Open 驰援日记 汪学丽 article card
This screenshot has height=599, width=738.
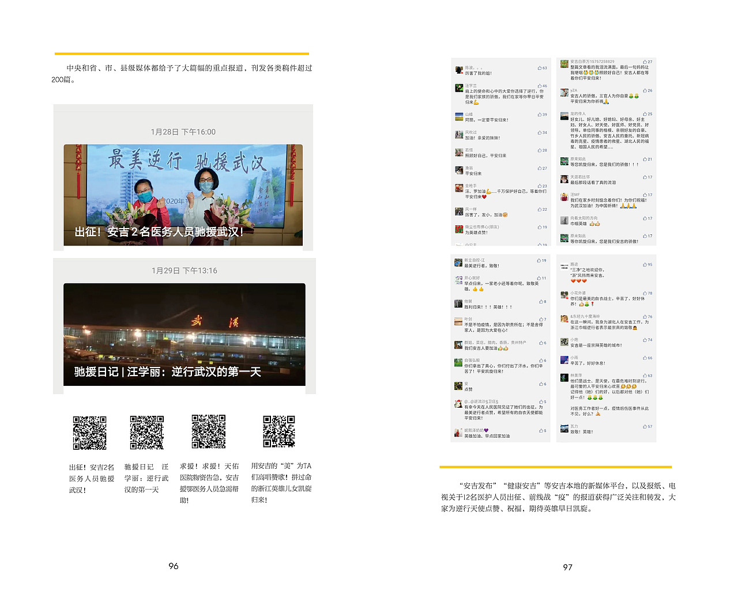point(184,335)
